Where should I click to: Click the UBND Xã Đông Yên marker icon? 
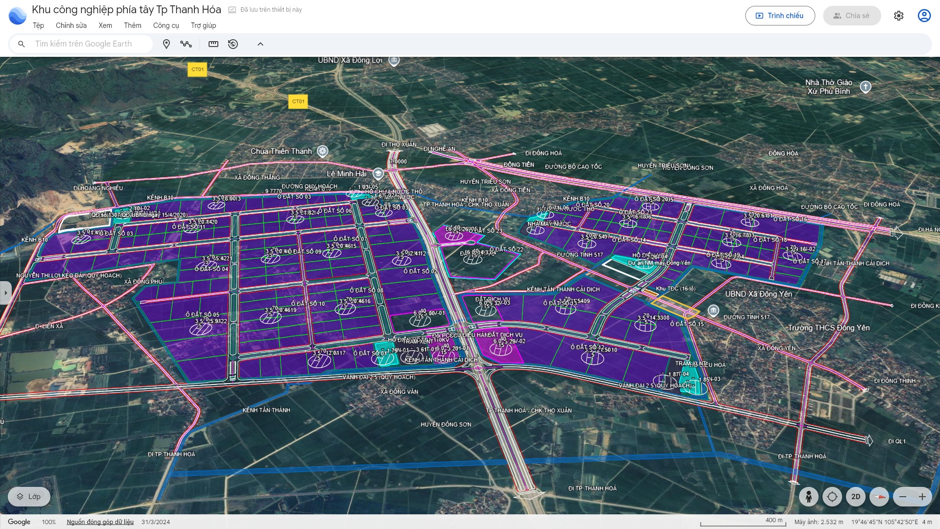pos(713,311)
